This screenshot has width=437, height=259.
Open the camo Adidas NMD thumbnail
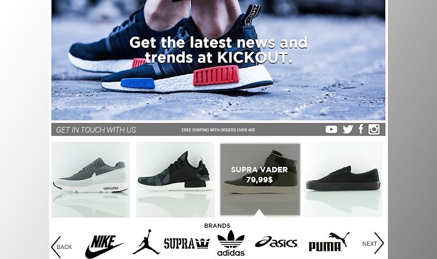175,179
